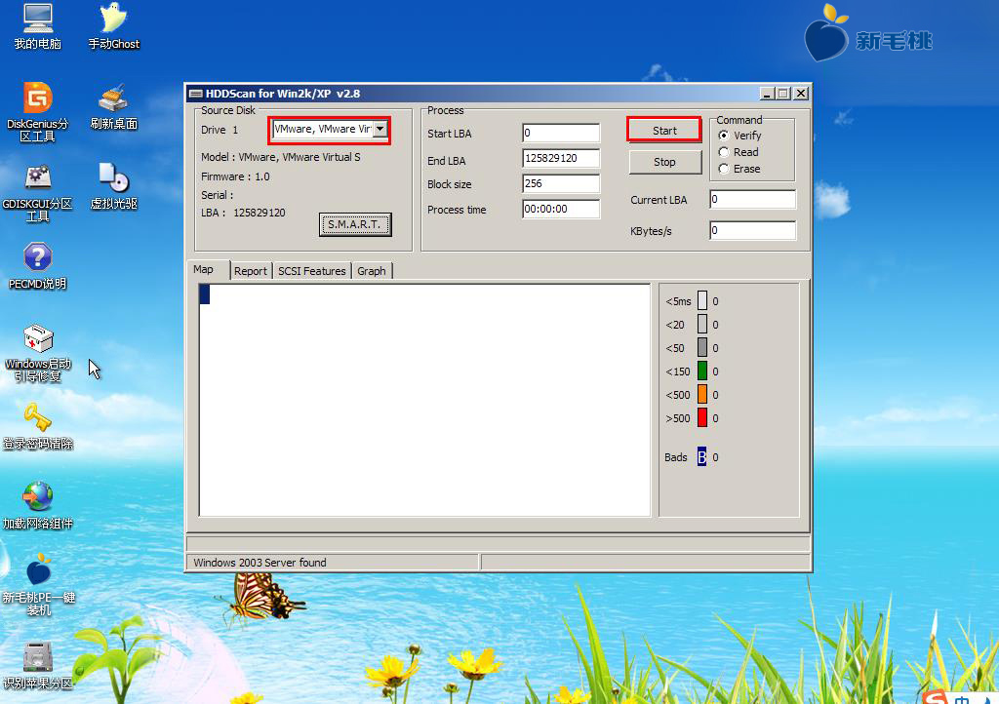999x704 pixels.
Task: Click the <5ms legend color box
Action: click(x=702, y=300)
